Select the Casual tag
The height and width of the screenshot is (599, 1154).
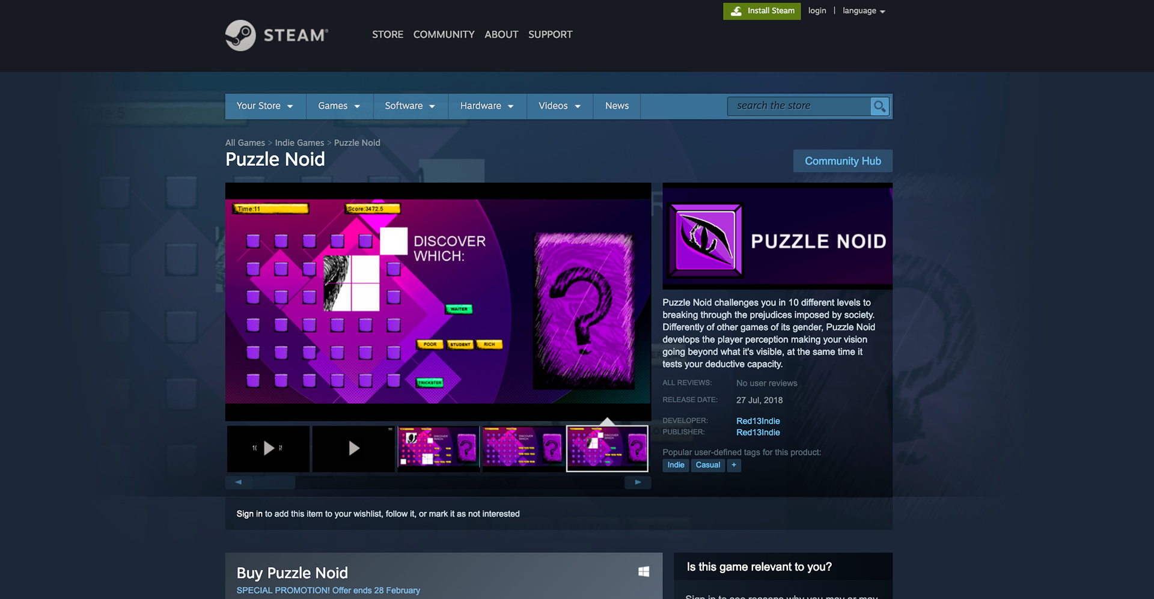click(x=707, y=465)
